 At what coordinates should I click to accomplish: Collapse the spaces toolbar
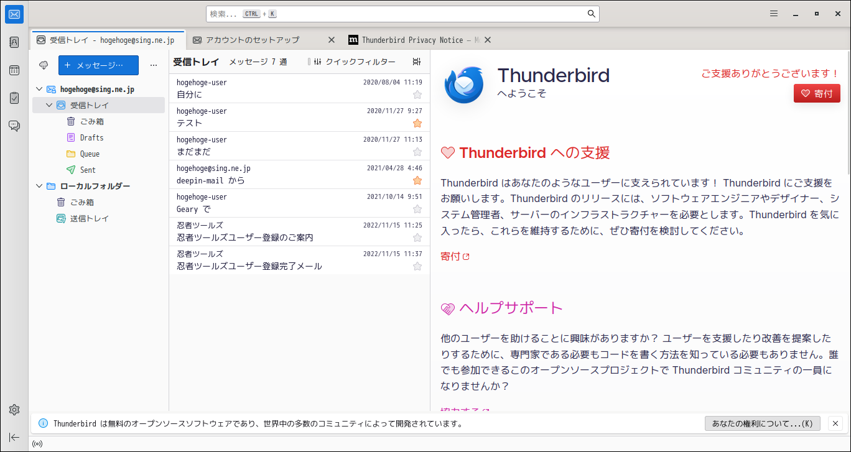(x=14, y=437)
